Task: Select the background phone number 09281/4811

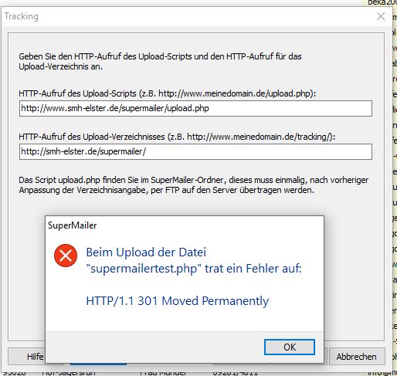Action: (x=236, y=373)
